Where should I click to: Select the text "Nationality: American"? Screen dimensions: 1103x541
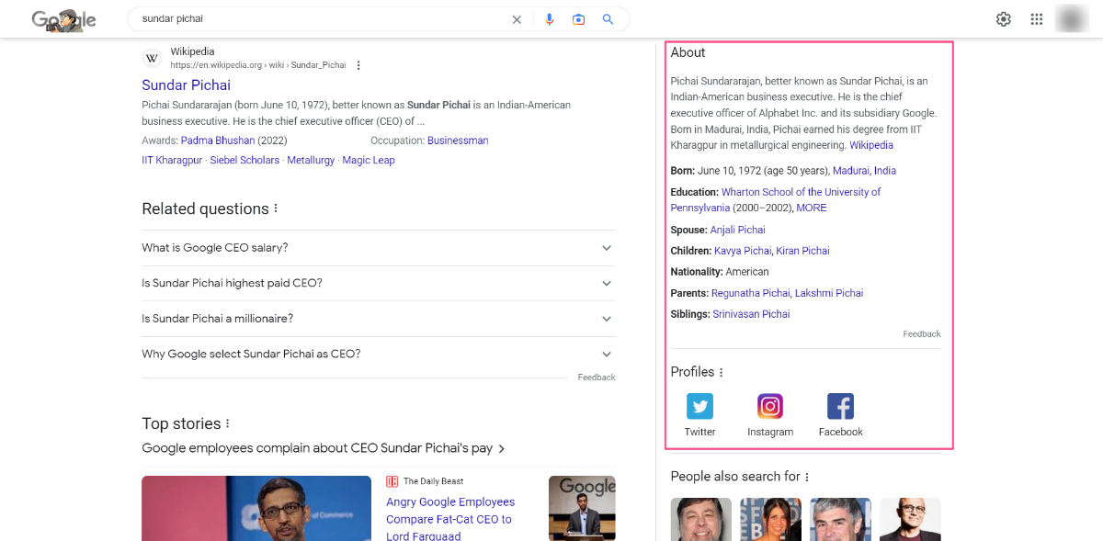(720, 272)
